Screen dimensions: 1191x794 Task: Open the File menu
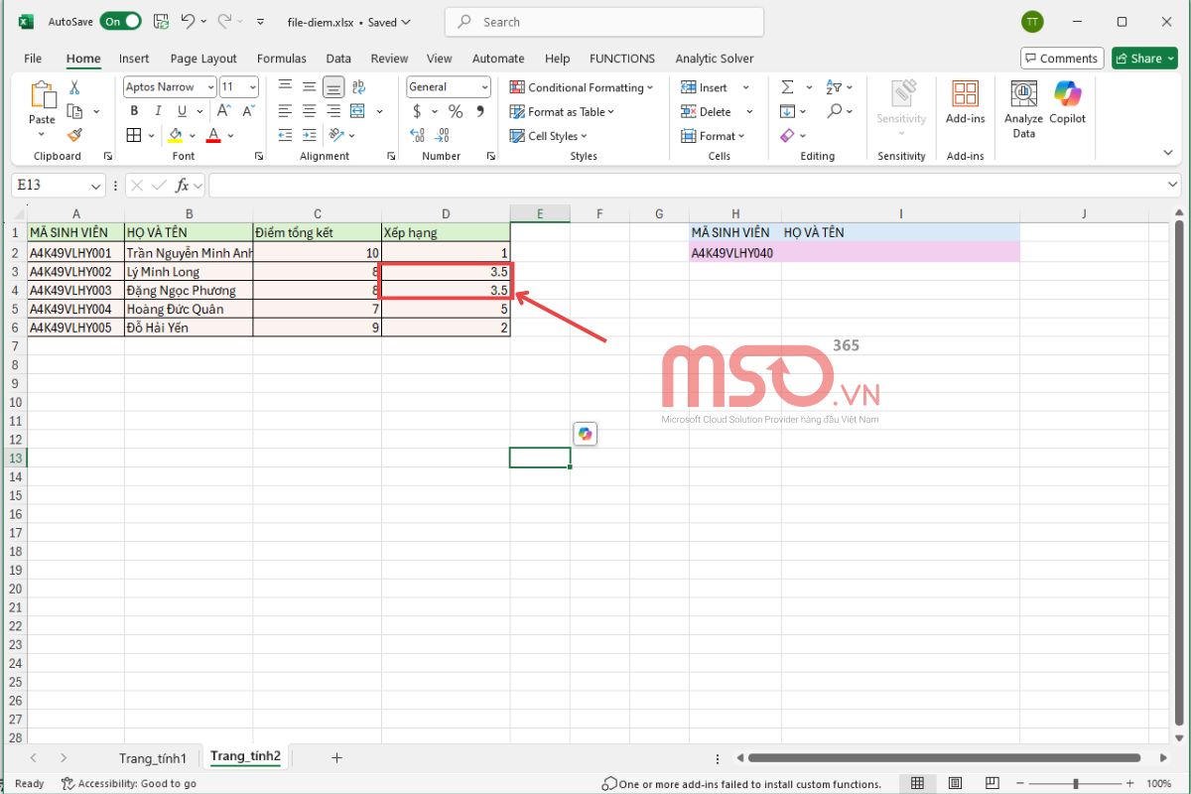click(x=33, y=59)
